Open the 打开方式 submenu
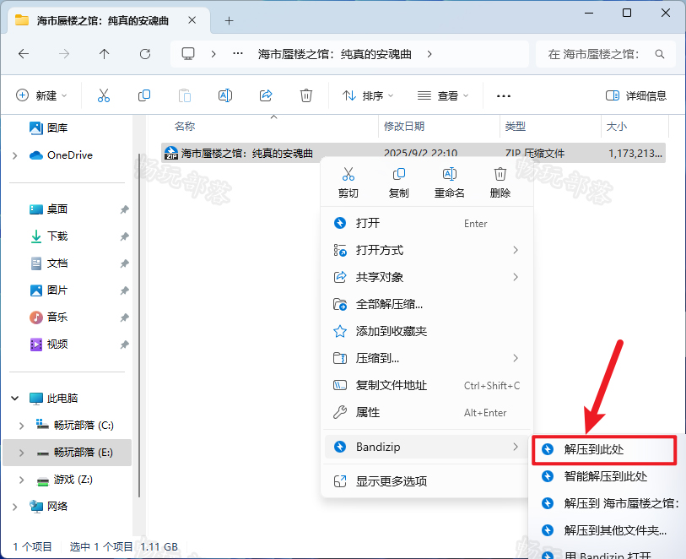The width and height of the screenshot is (686, 559). [427, 251]
